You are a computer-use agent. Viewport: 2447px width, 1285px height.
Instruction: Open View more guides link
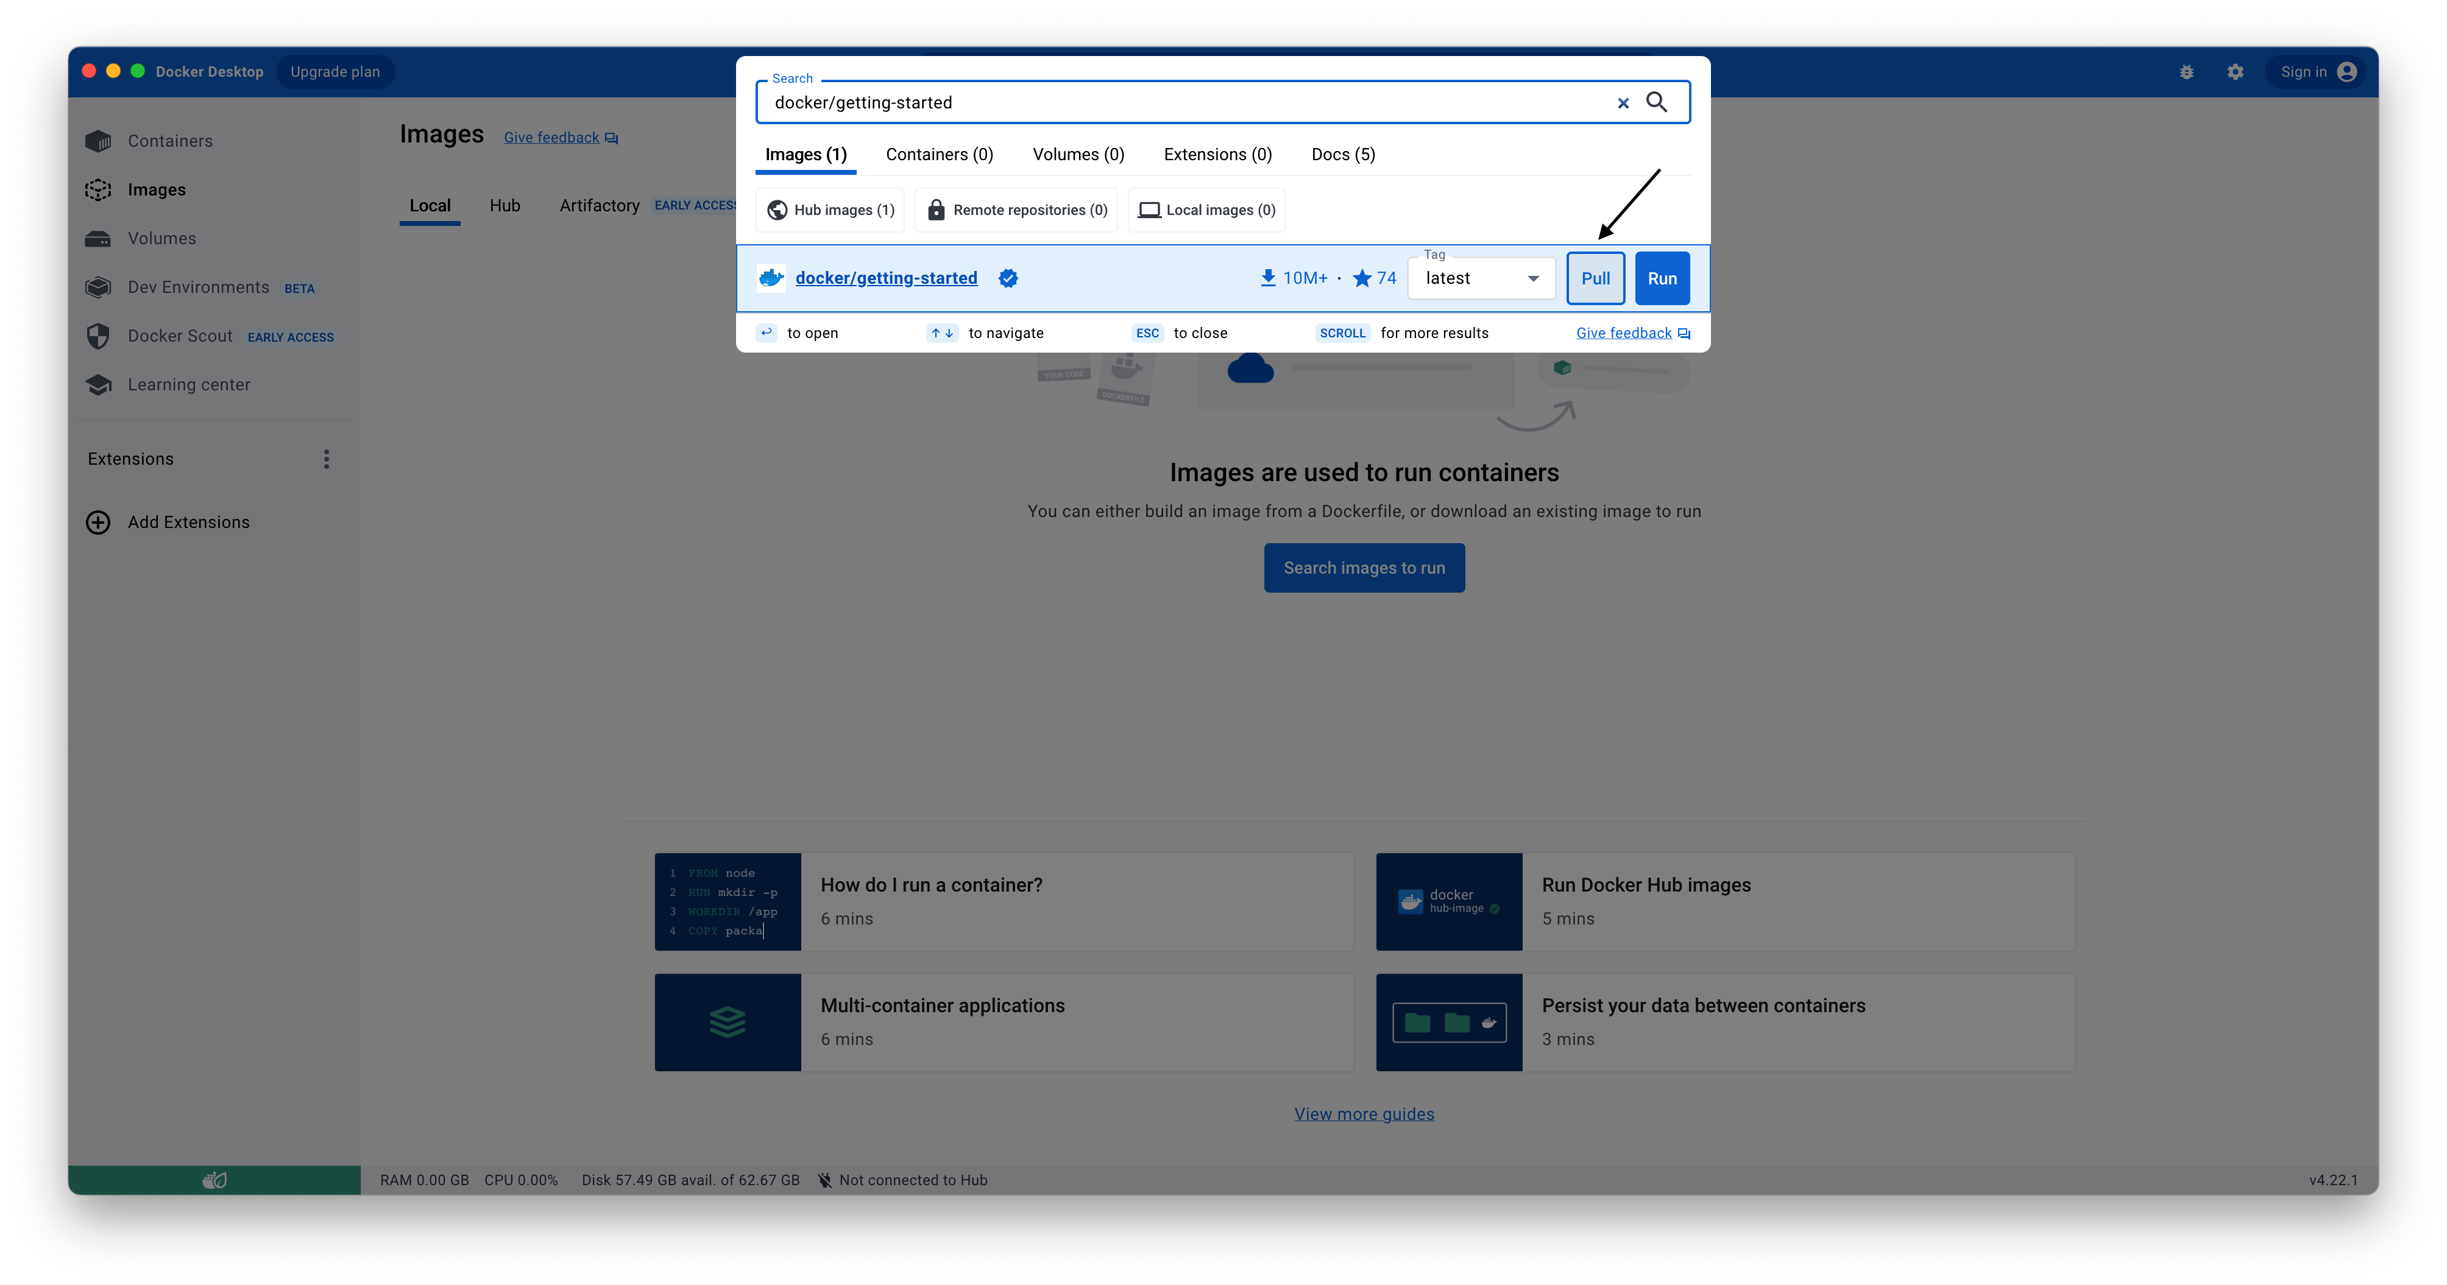coord(1363,1114)
